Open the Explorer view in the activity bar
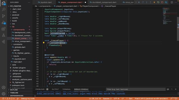179x100 pixels. tap(4, 3)
